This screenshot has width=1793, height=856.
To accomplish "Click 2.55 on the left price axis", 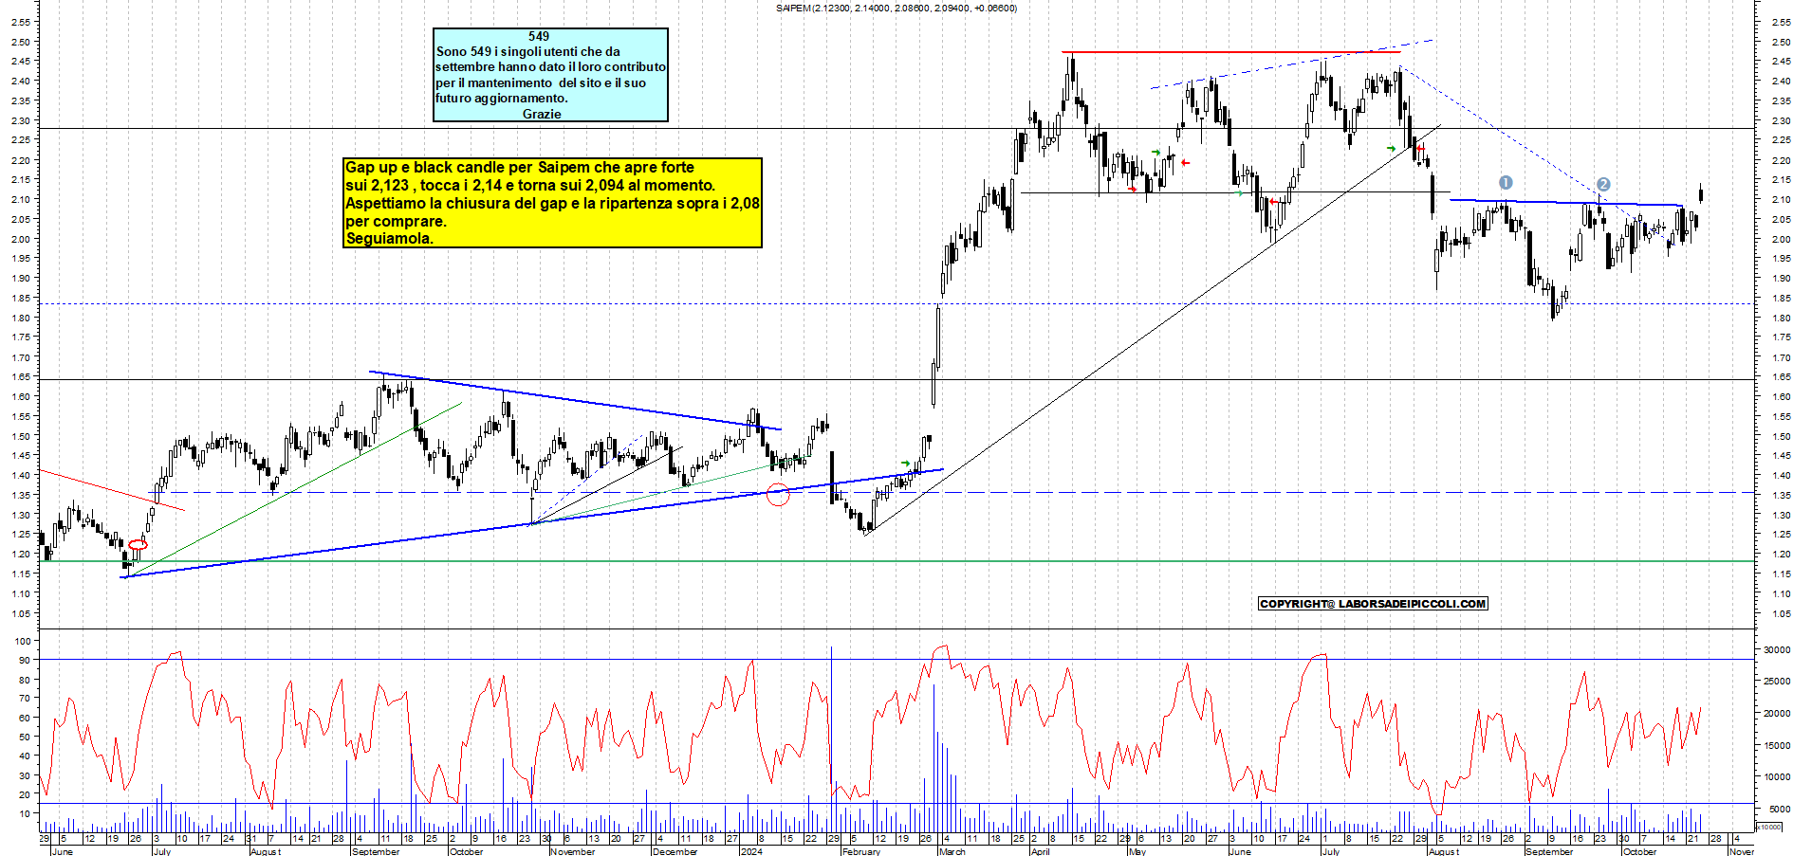I will point(20,22).
